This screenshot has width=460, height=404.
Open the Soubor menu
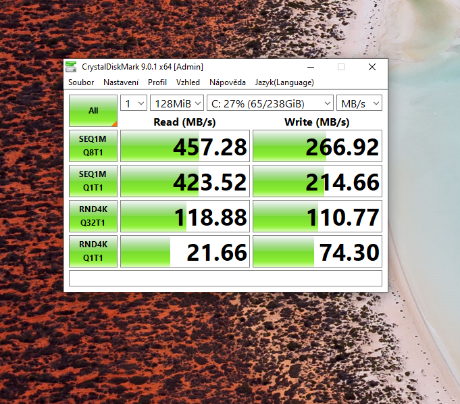pyautogui.click(x=81, y=82)
